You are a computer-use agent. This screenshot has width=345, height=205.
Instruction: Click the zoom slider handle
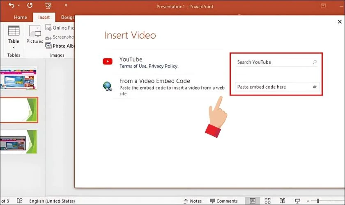pos(318,200)
